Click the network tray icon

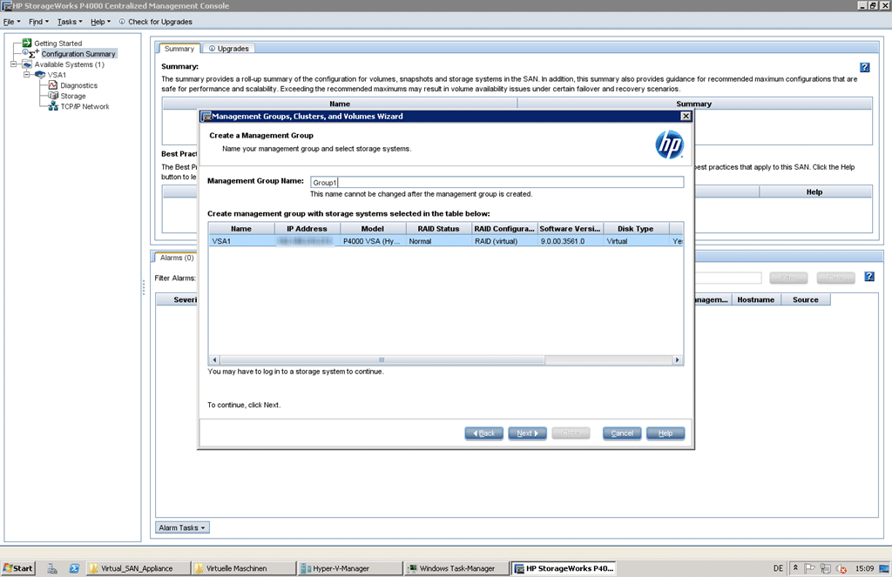click(826, 568)
